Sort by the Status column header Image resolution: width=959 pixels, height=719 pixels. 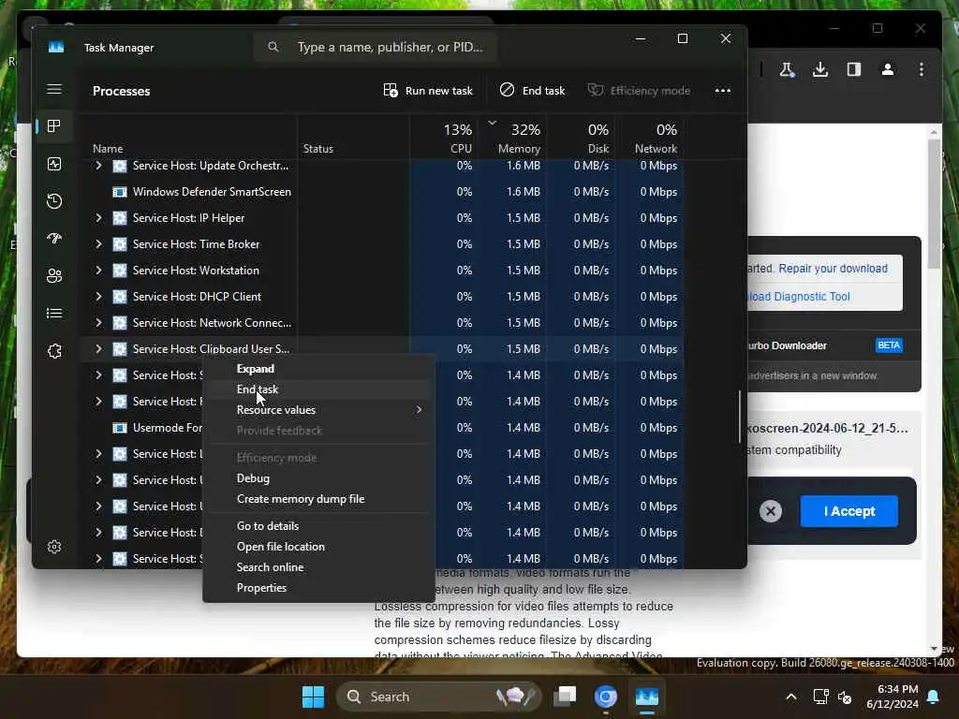click(x=318, y=149)
